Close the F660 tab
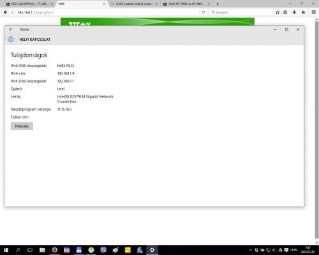This screenshot has width=319, height=255. 104,4
